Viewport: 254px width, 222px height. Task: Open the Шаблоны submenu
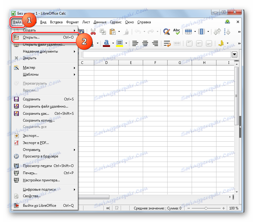coord(44,74)
